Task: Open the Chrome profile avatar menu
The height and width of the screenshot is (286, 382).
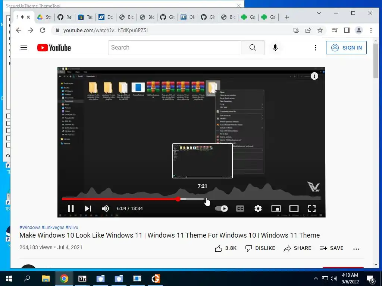Action: pyautogui.click(x=359, y=30)
